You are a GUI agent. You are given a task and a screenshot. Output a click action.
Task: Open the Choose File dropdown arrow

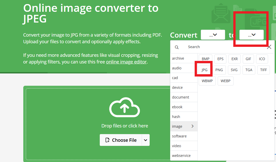point(146,140)
